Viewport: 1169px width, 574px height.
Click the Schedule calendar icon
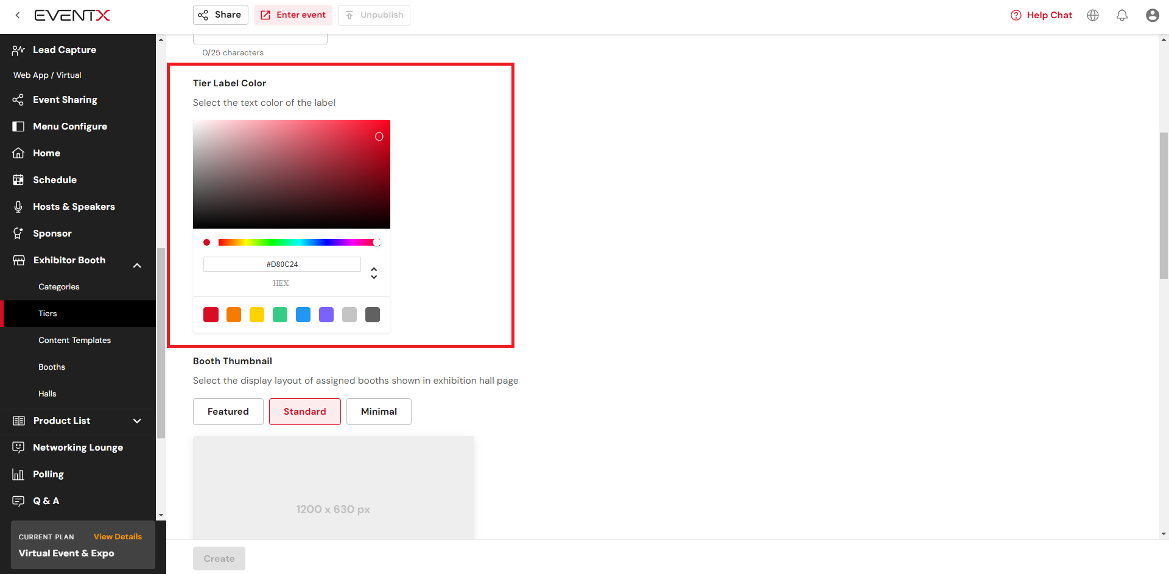point(18,180)
